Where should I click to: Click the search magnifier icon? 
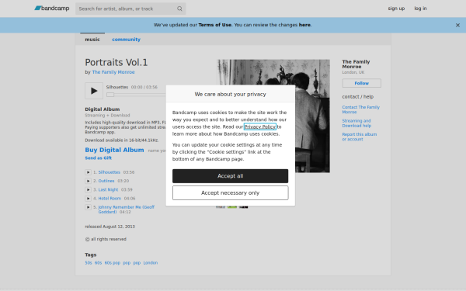click(x=179, y=9)
